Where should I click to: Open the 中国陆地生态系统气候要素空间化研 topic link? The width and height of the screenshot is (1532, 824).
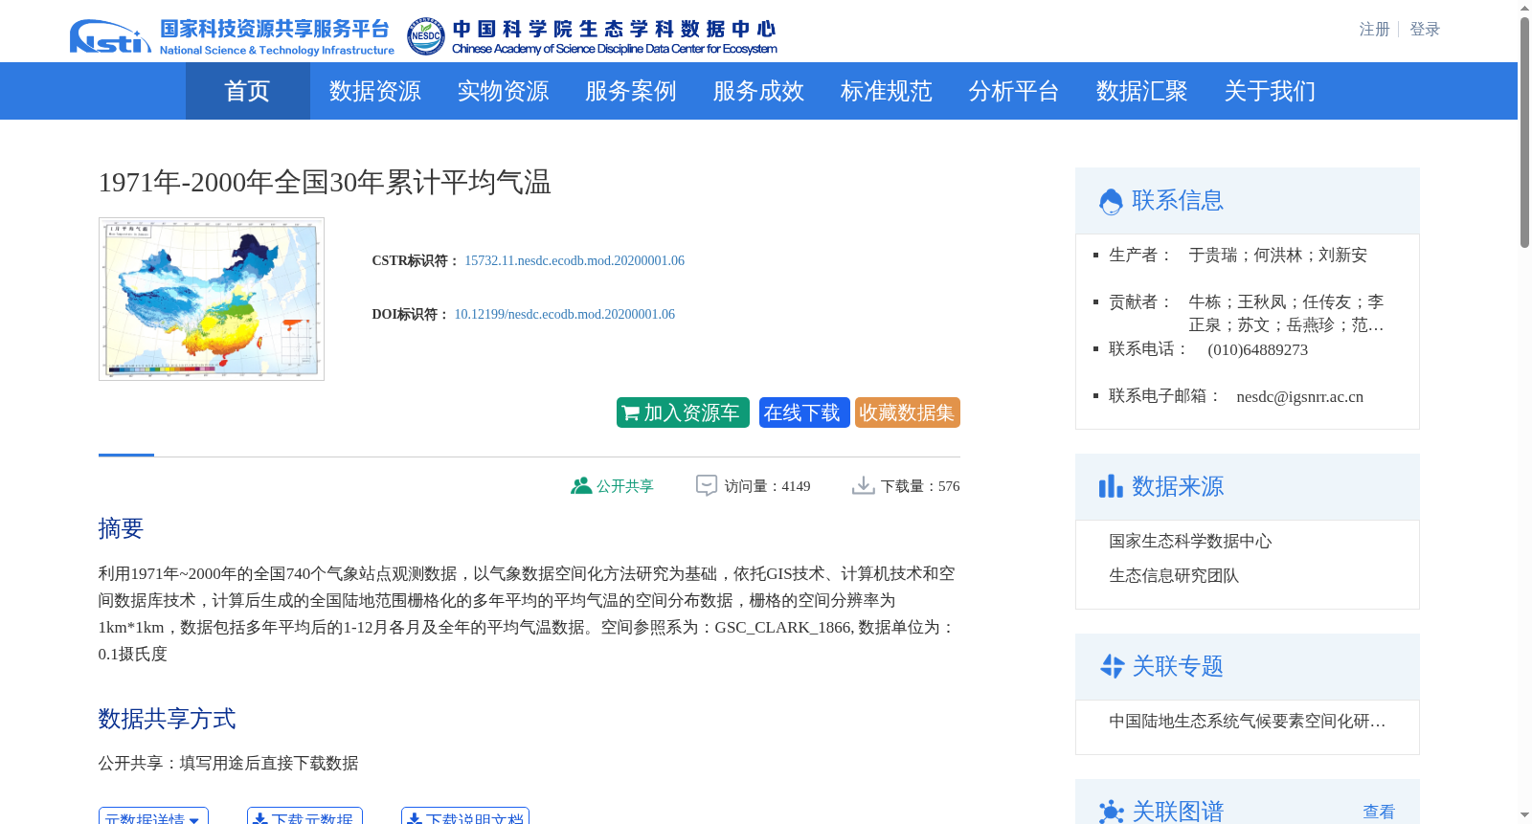(1248, 721)
